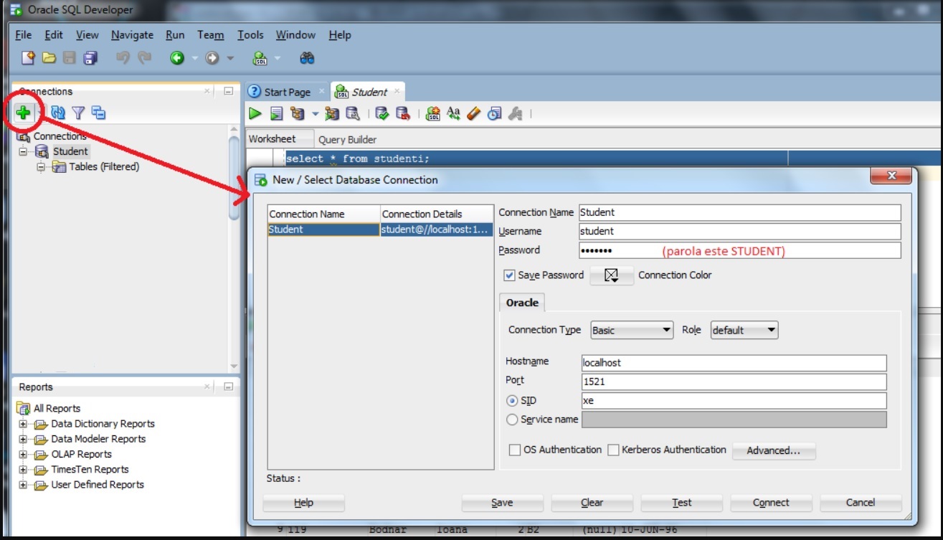Select the Service name radio button
943x540 pixels.
click(512, 420)
